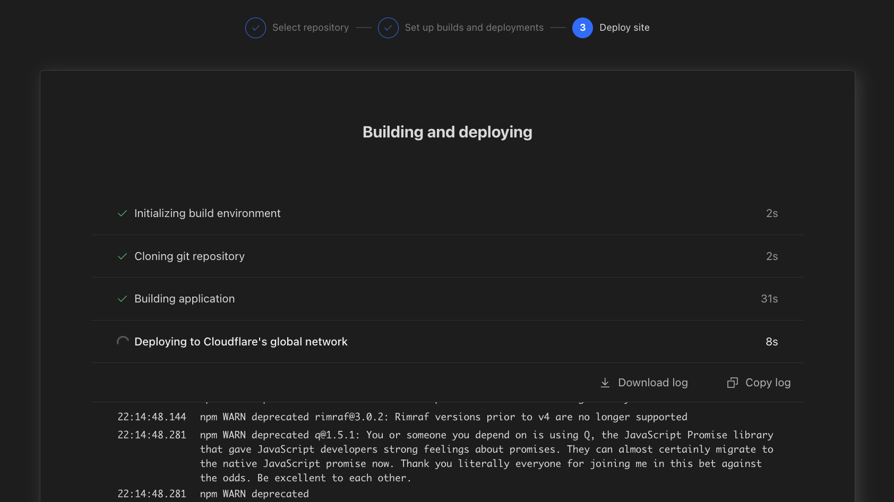This screenshot has height=502, width=894.
Task: Copy log via its text label
Action: coord(768,383)
